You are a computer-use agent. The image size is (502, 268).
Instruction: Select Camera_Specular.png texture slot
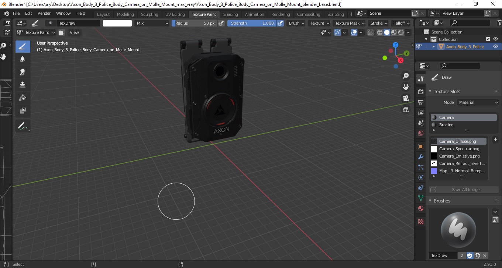pos(458,149)
